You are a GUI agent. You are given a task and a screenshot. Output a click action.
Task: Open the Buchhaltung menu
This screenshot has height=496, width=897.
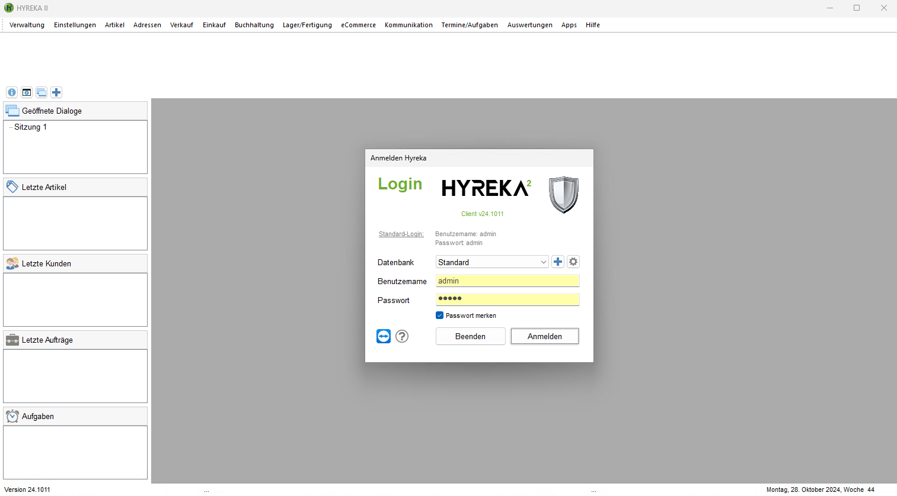(x=254, y=25)
